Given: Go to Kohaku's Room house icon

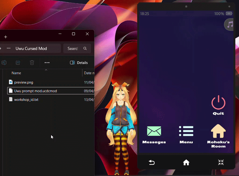Looking at the screenshot, I should tap(218, 131).
